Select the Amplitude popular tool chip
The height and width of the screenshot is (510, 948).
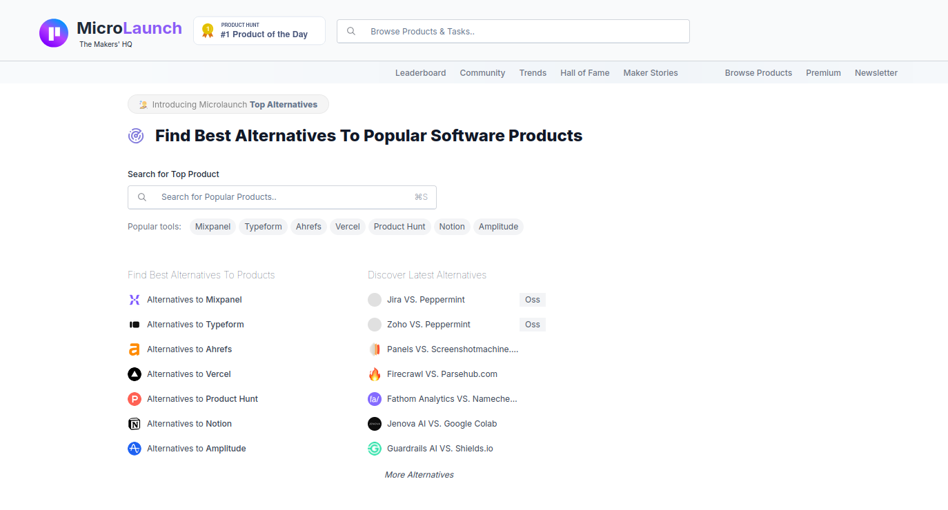[498, 227]
